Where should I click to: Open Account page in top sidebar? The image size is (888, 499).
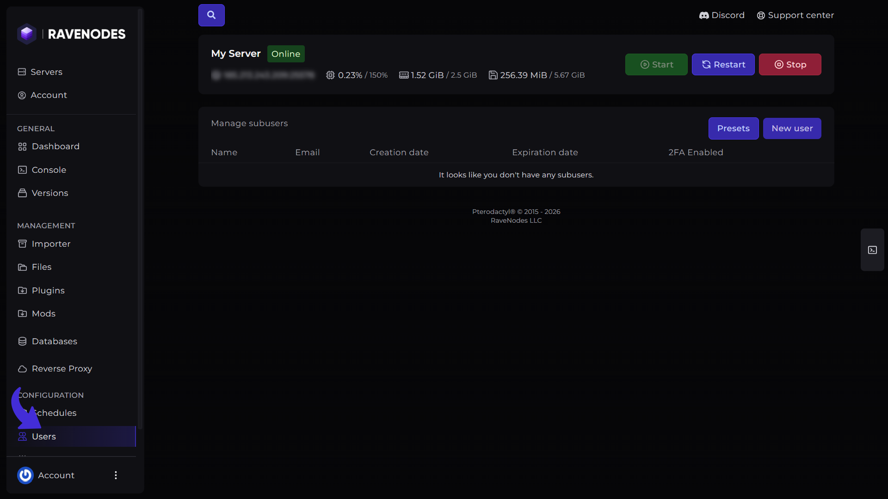[43, 95]
